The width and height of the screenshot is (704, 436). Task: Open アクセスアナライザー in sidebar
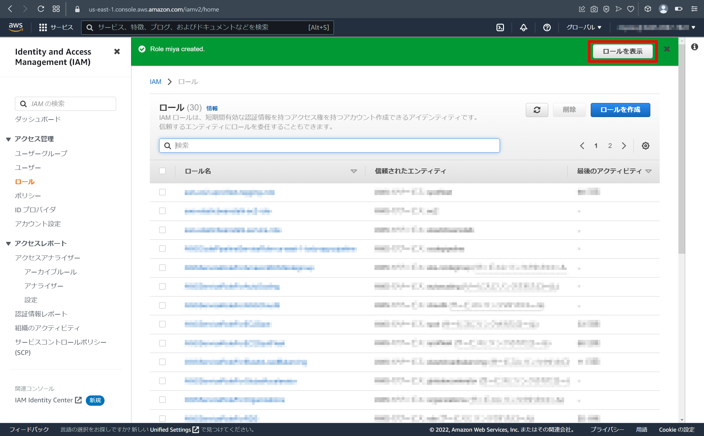47,258
